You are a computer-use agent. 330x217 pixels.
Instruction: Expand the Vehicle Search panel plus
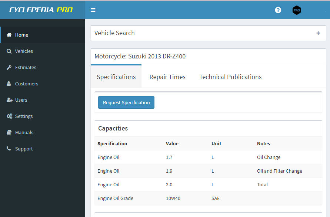pos(318,33)
